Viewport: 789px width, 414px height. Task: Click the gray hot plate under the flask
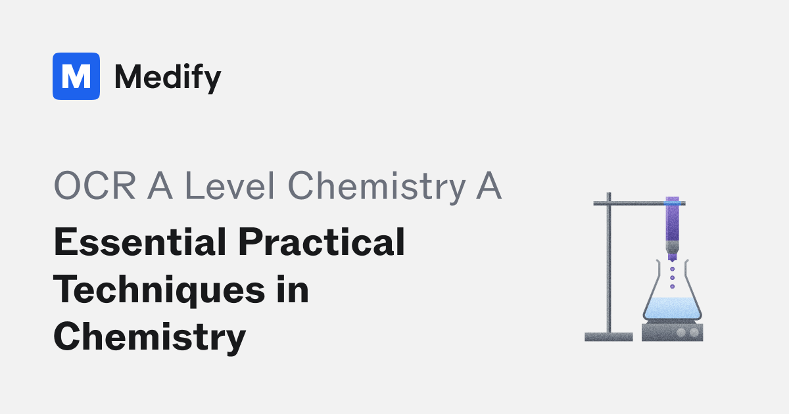[672, 332]
